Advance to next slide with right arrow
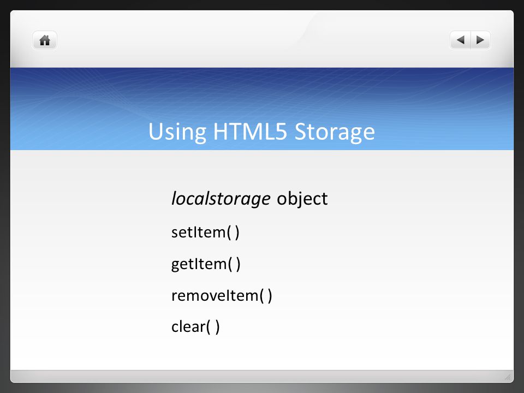The image size is (524, 393). click(480, 40)
